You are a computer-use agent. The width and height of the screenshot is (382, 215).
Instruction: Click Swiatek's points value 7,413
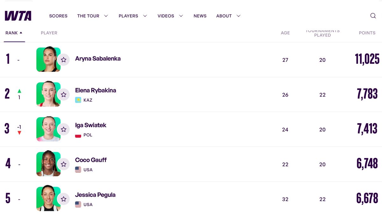tap(367, 129)
